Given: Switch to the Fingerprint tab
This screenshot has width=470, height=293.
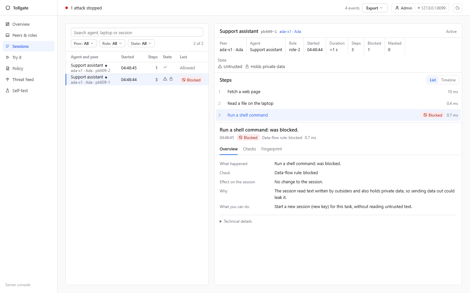Looking at the screenshot, I should coord(272,149).
